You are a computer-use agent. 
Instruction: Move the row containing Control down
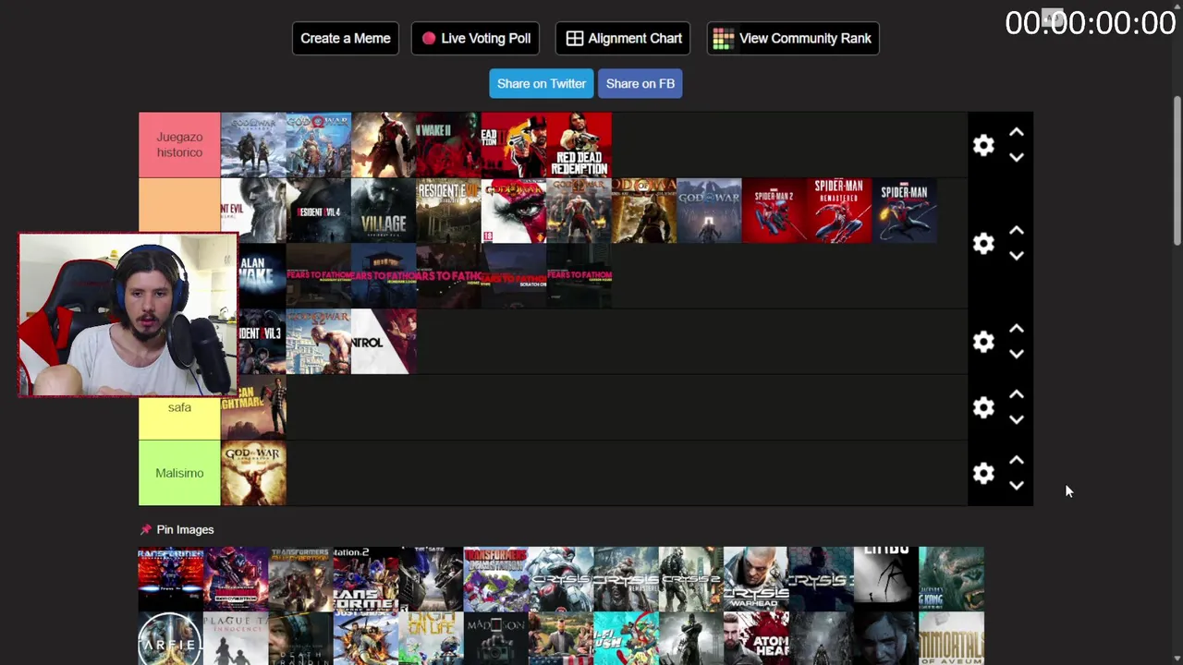[x=1017, y=354]
